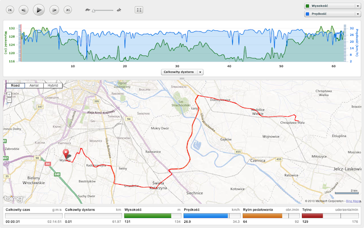Screen dimensions: 364x228
Task: Open the Bing Maps link
Action: point(353,201)
